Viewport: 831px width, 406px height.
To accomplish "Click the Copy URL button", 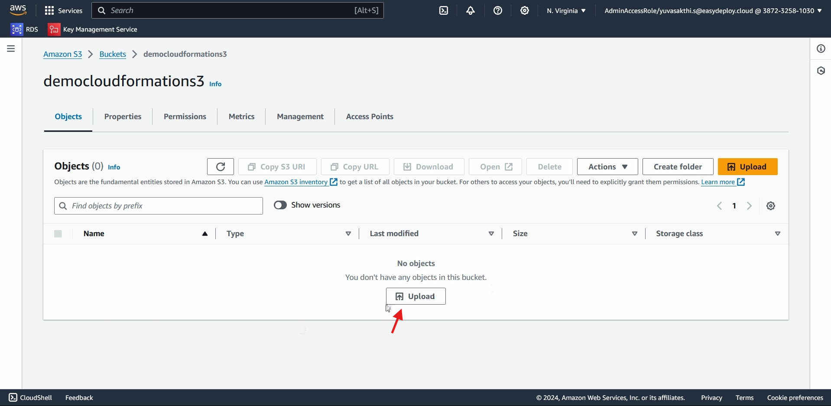I will 355,167.
